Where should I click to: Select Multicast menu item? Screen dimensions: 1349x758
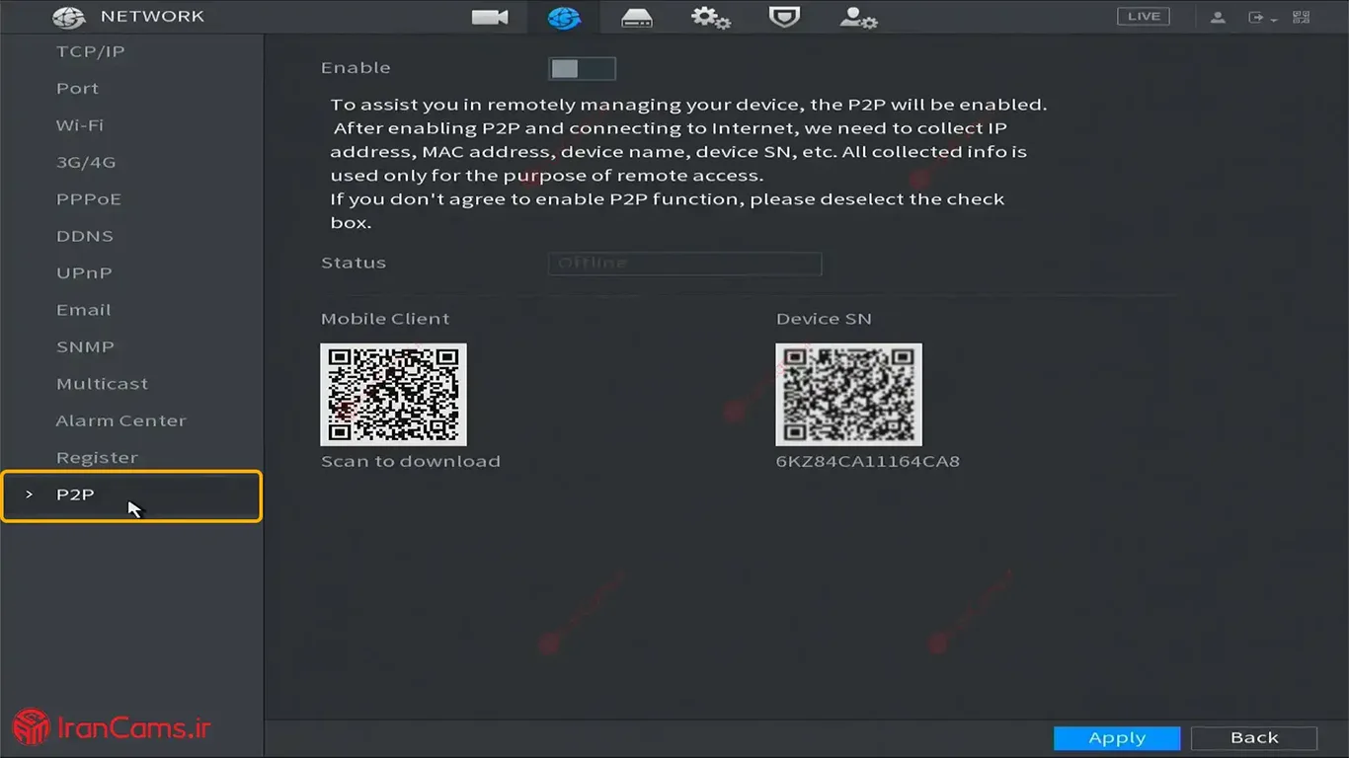[x=103, y=383]
